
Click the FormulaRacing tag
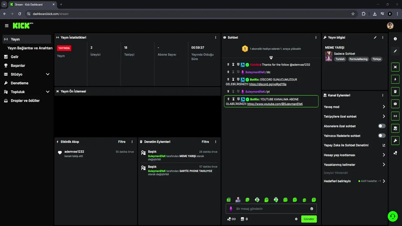pyautogui.click(x=358, y=59)
